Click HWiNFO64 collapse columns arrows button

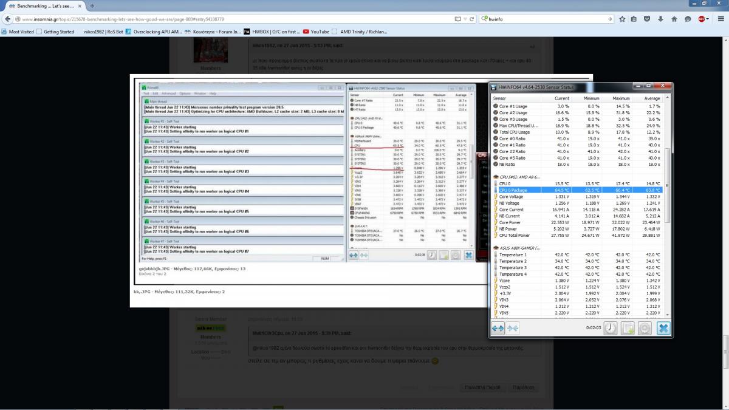(x=512, y=328)
